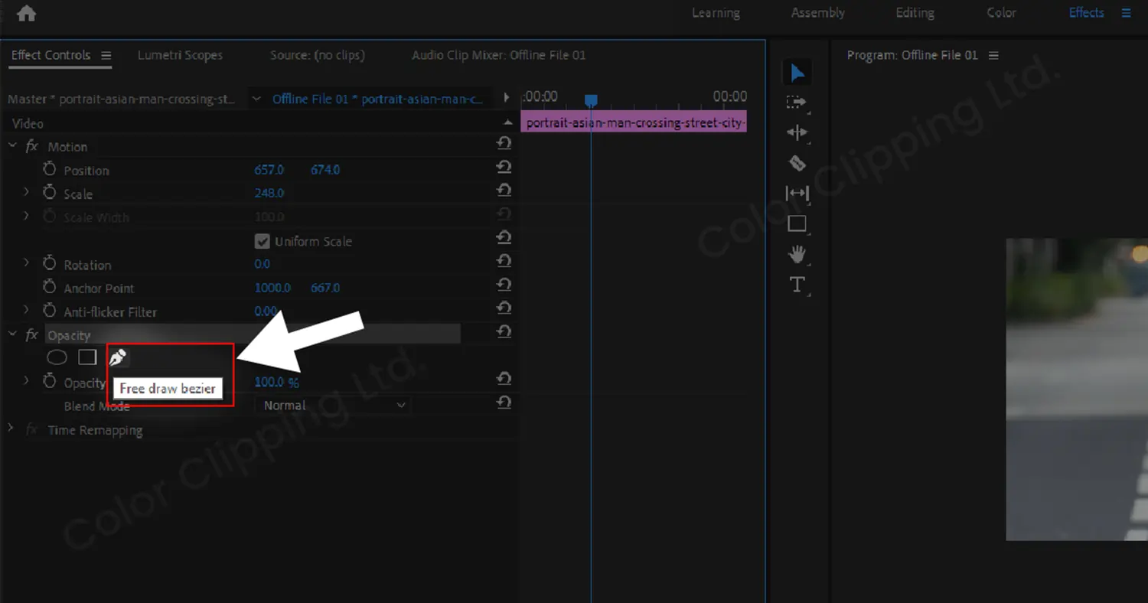Select the Free draw bezier pen mask tool

117,357
